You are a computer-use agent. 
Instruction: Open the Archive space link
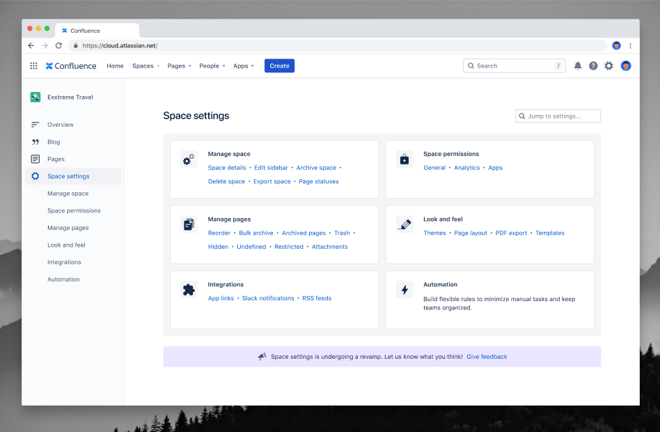click(x=316, y=168)
